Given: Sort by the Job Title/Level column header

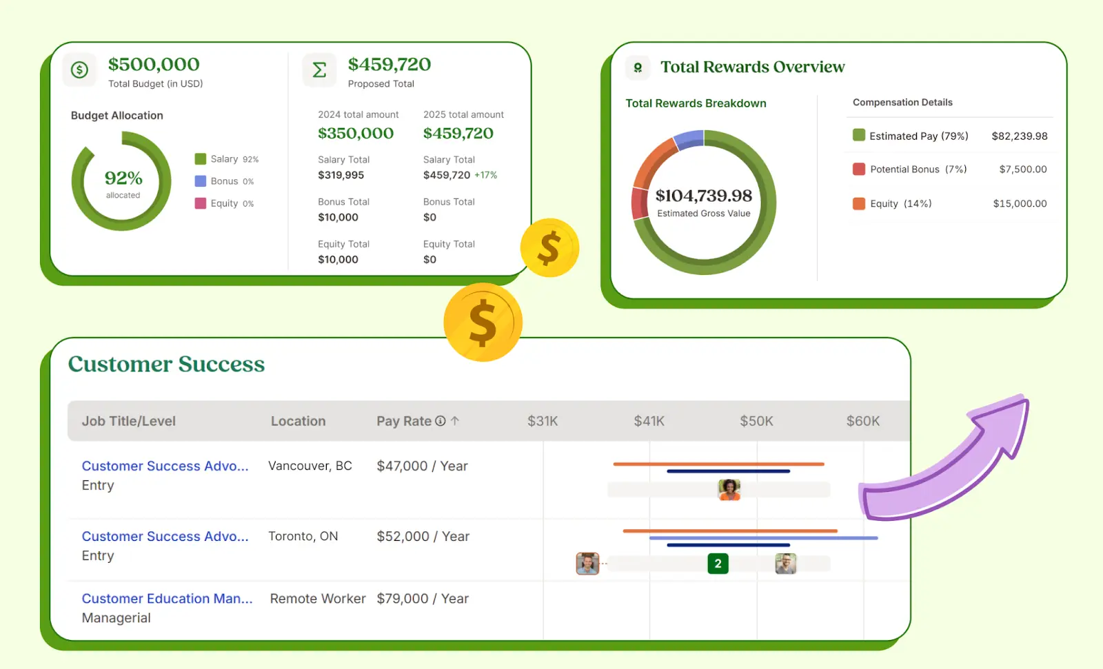Looking at the screenshot, I should [x=129, y=421].
